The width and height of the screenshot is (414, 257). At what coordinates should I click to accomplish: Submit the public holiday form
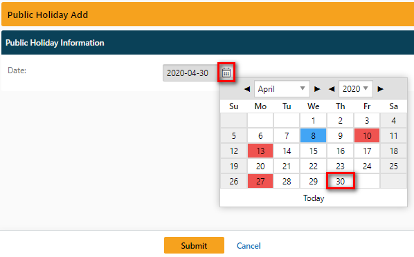[x=194, y=245]
